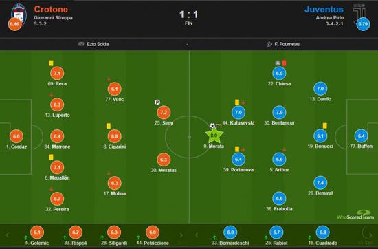The image size is (378, 249).
Task: Click substitute Cuadrado's 6.8 rating
Action: point(322,232)
